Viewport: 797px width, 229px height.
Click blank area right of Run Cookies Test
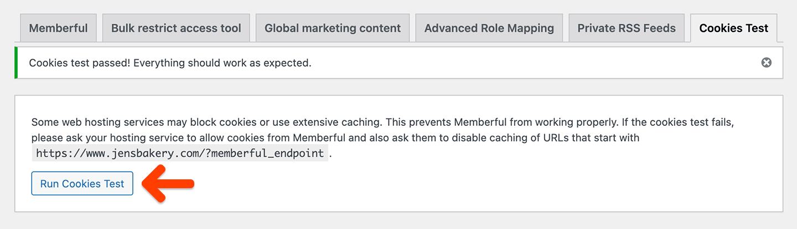443,184
